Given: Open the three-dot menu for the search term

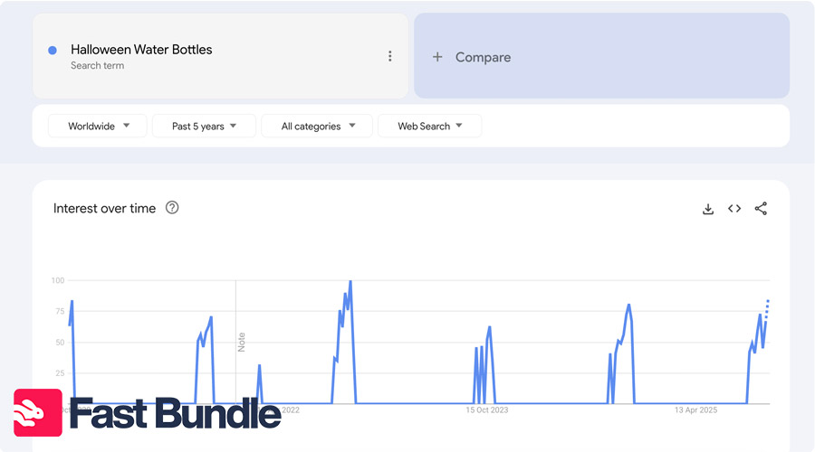Looking at the screenshot, I should pos(390,56).
